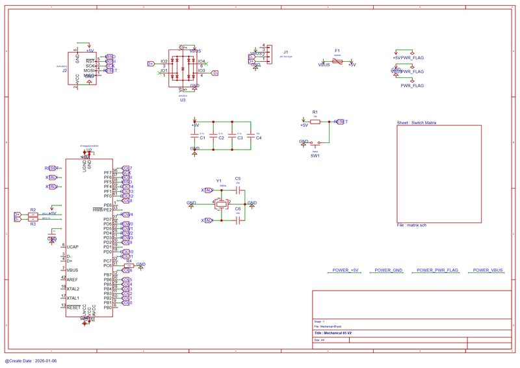Click the IO3 pin name on U3
The width and height of the screenshot is (520, 368).
coord(201,71)
